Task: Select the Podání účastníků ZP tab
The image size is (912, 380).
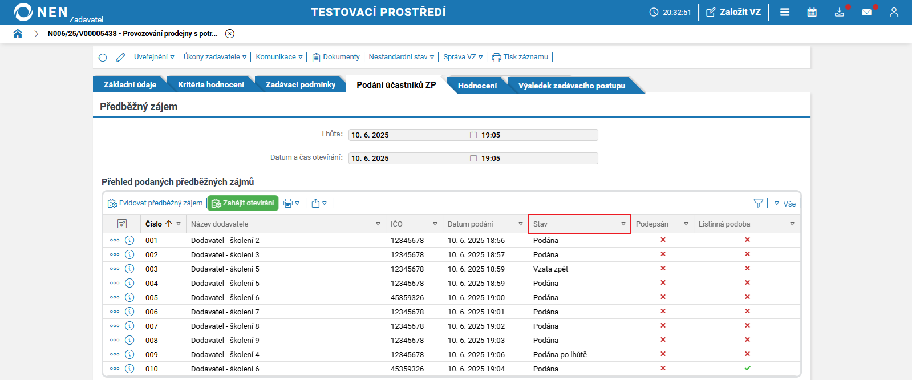Action: pyautogui.click(x=396, y=84)
